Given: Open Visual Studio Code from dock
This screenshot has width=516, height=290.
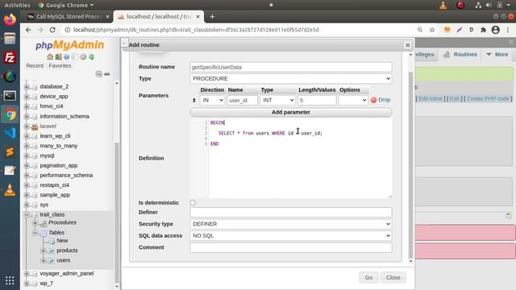Looking at the screenshot, I should pos(10,133).
